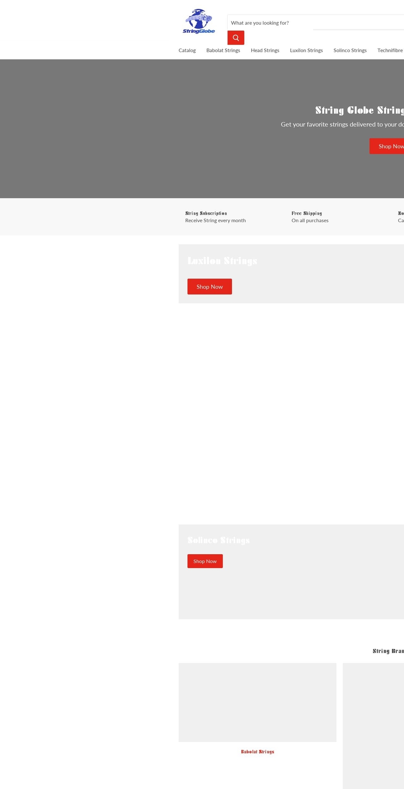Click the 'Solinco Strings' banner heading
This screenshot has width=404, height=789.
coord(218,540)
